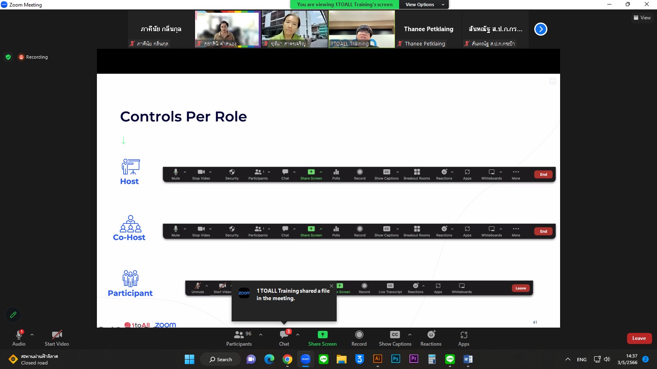Viewport: 657px width, 369px height.
Task: Toggle Show Captions
Action: (x=395, y=338)
